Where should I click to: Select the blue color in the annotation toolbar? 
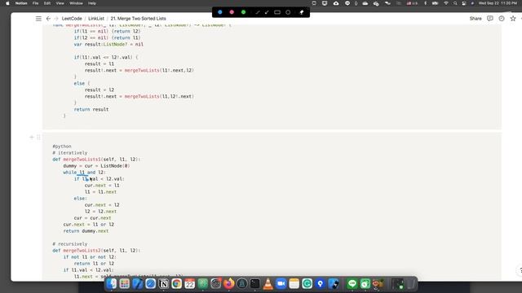pyautogui.click(x=220, y=12)
